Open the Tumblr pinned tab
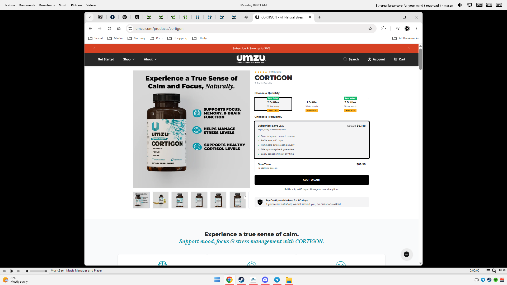 click(x=112, y=17)
